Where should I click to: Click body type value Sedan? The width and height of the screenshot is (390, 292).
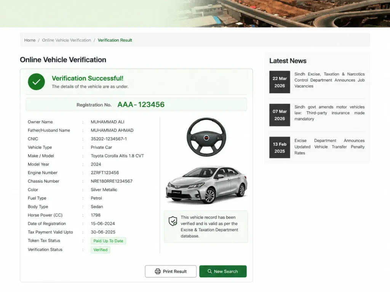coord(97,206)
